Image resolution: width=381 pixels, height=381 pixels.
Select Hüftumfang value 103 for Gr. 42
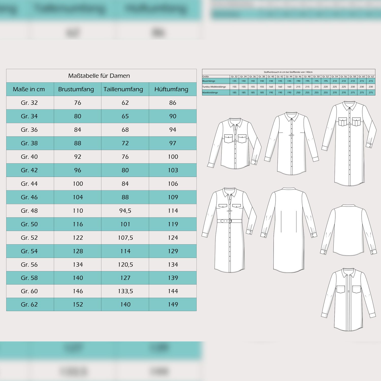point(173,170)
